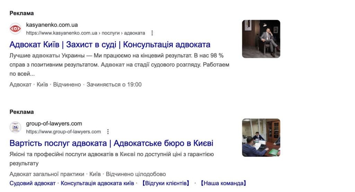355x192 pixels.
Task: Click the kasyanenko.com.ua site name
Action: [x=52, y=25]
